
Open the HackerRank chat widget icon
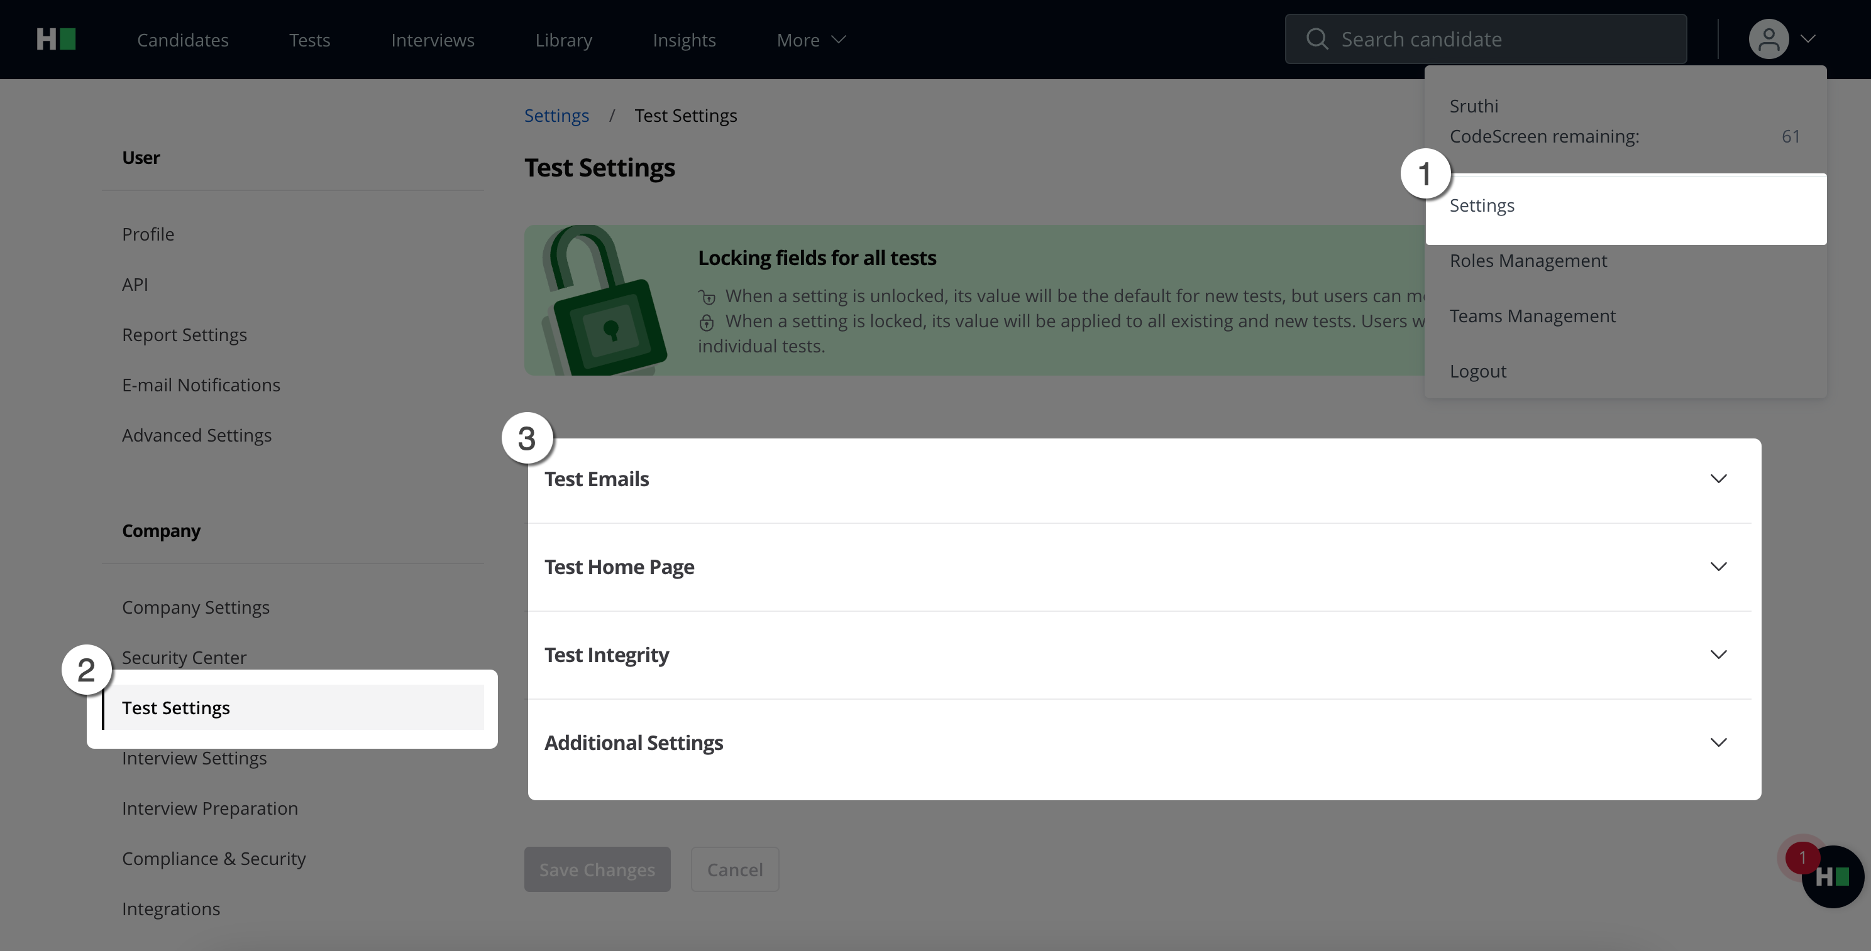[1833, 877]
